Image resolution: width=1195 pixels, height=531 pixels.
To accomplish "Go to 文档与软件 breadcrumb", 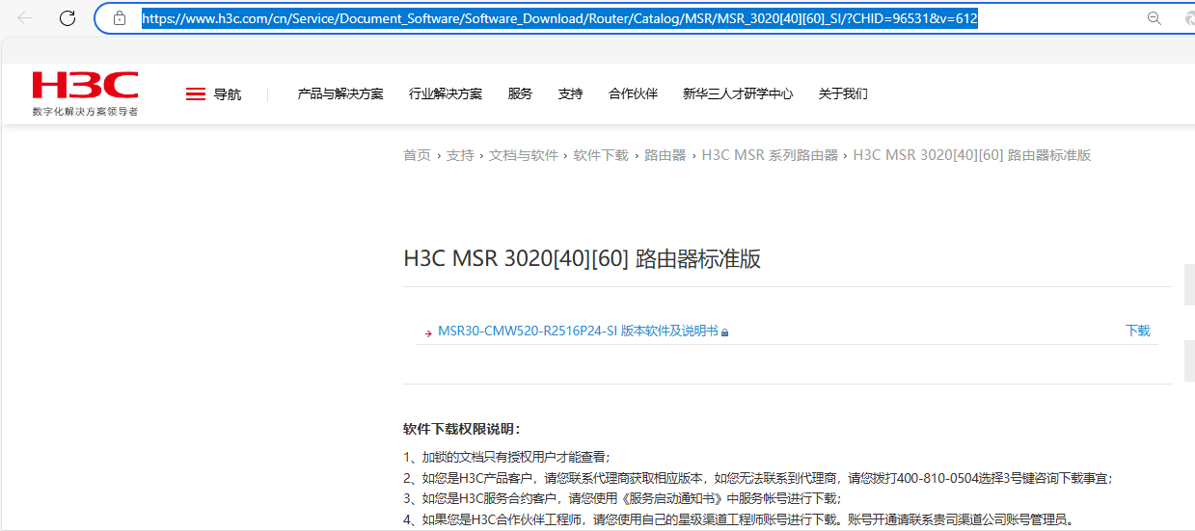I will pyautogui.click(x=524, y=155).
